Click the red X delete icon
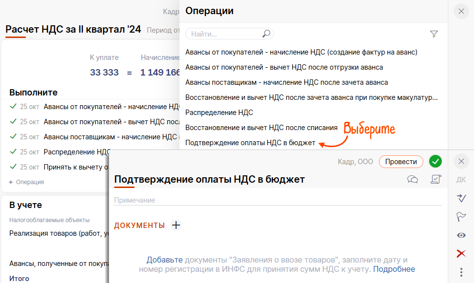This screenshot has height=283, width=474. 461,253
